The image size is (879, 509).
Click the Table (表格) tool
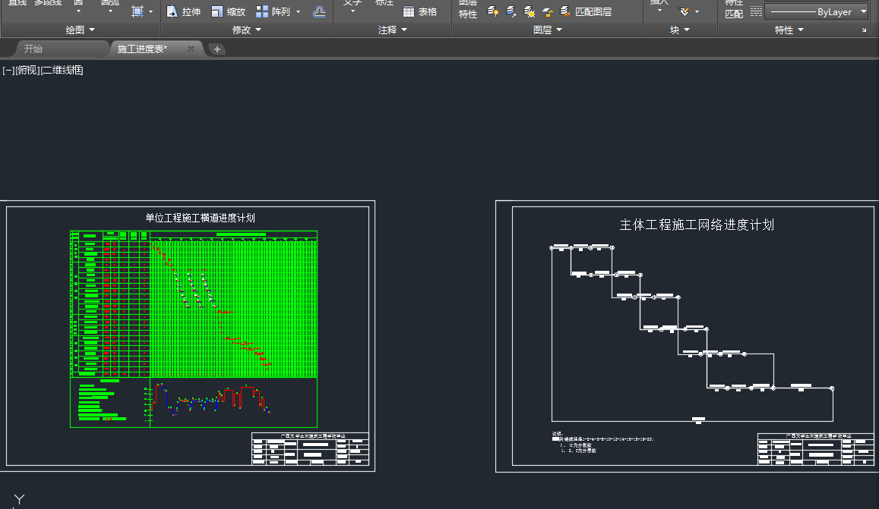[x=419, y=11]
